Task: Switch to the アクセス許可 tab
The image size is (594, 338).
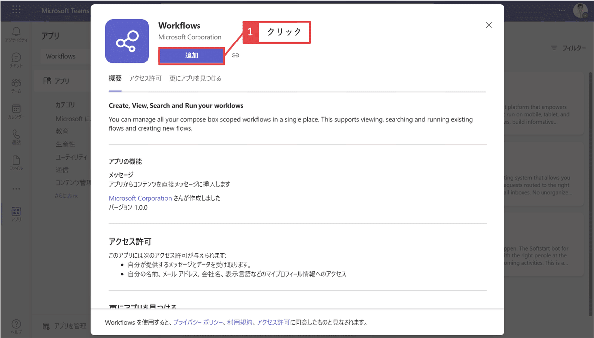Action: 145,78
